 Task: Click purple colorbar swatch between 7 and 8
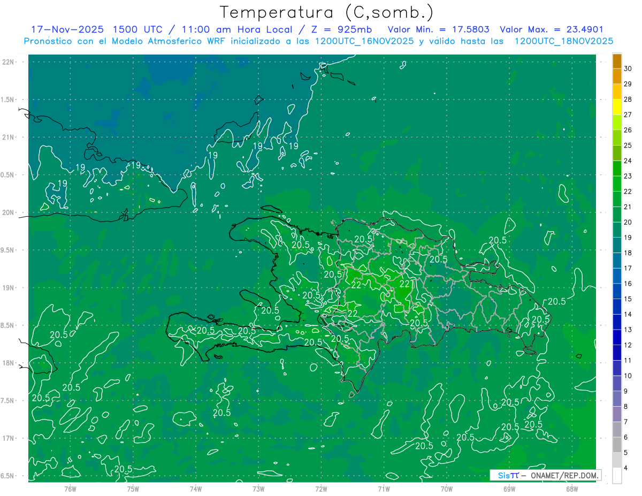pyautogui.click(x=617, y=414)
